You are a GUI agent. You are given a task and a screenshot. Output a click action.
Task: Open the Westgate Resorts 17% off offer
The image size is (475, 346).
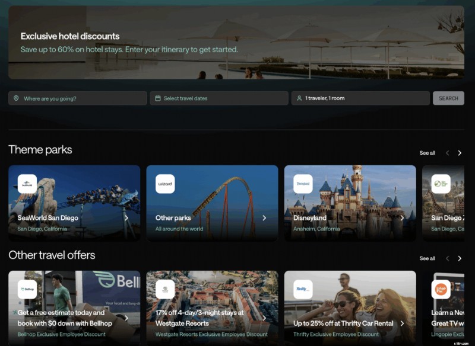212,308
